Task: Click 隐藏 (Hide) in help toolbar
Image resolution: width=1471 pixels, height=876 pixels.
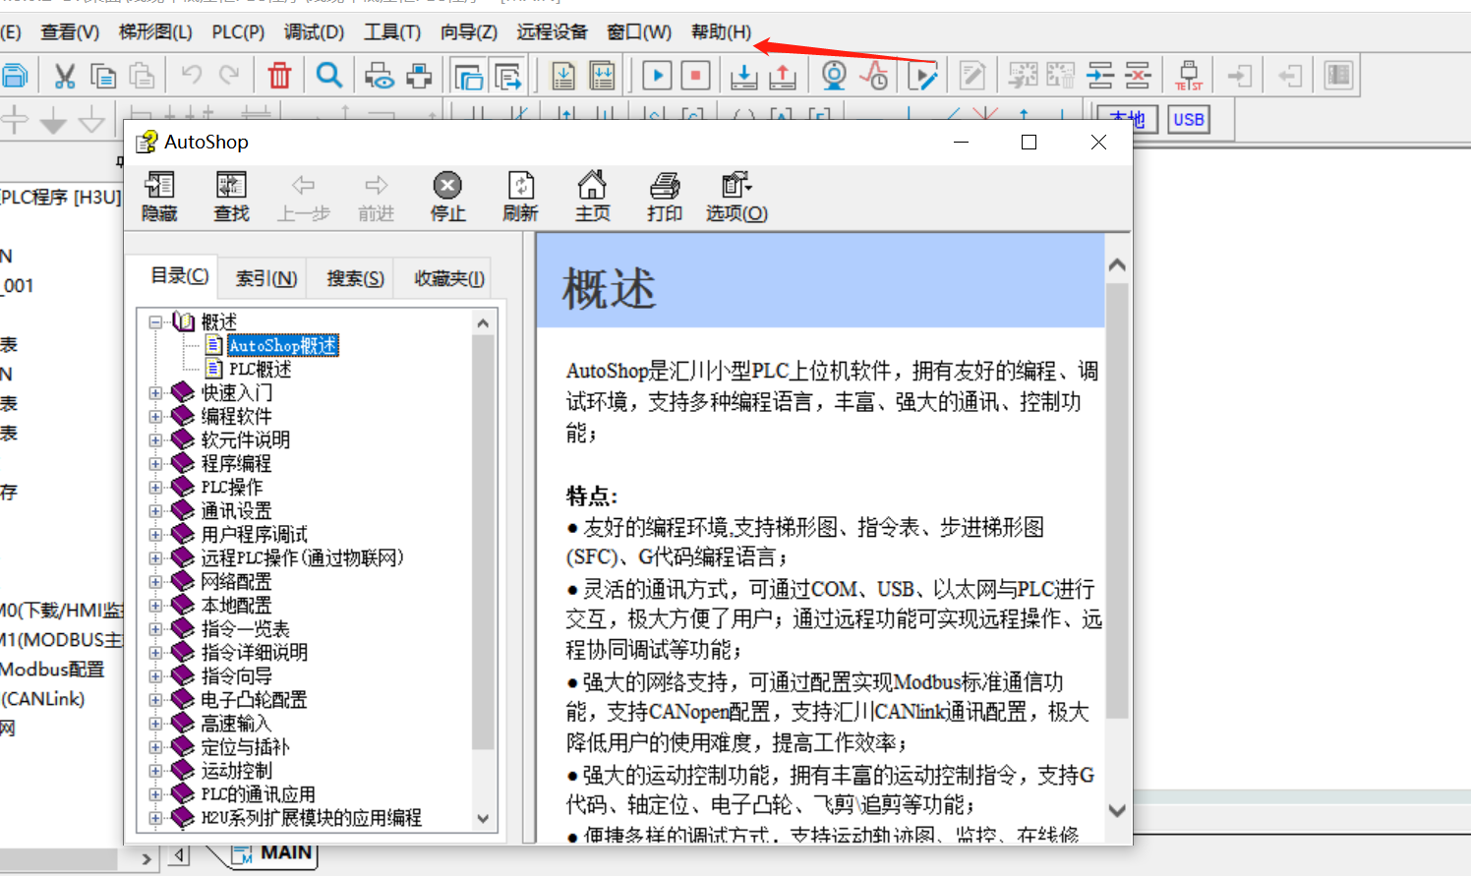Action: tap(159, 197)
